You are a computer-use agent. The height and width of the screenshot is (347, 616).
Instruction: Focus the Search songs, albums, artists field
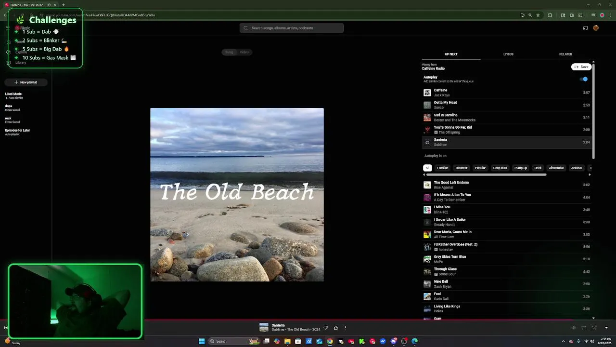(292, 28)
